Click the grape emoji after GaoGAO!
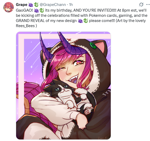The height and width of the screenshot is (141, 150). pos(36,10)
